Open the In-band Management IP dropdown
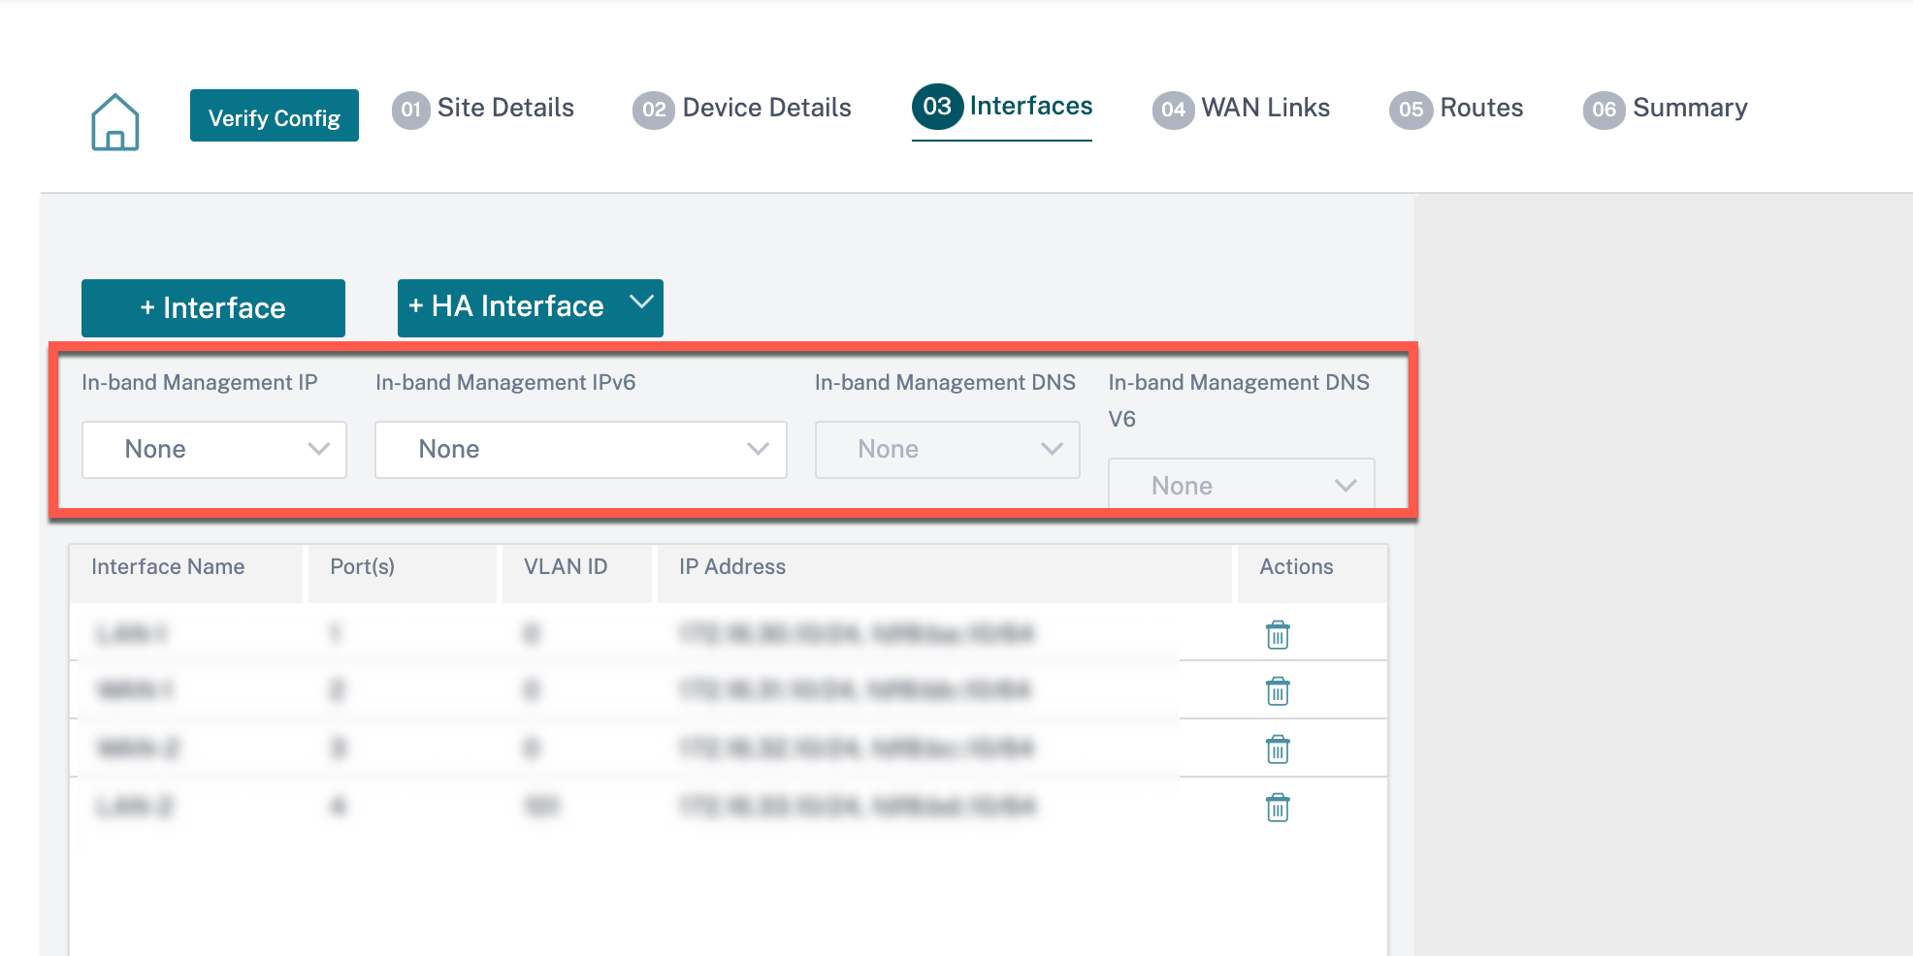This screenshot has width=1913, height=956. point(214,449)
